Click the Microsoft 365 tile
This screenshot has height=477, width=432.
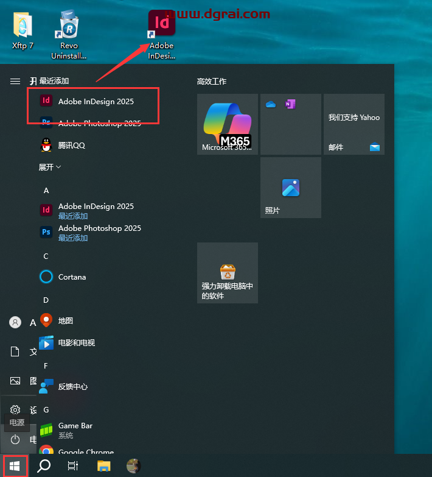[x=227, y=124]
